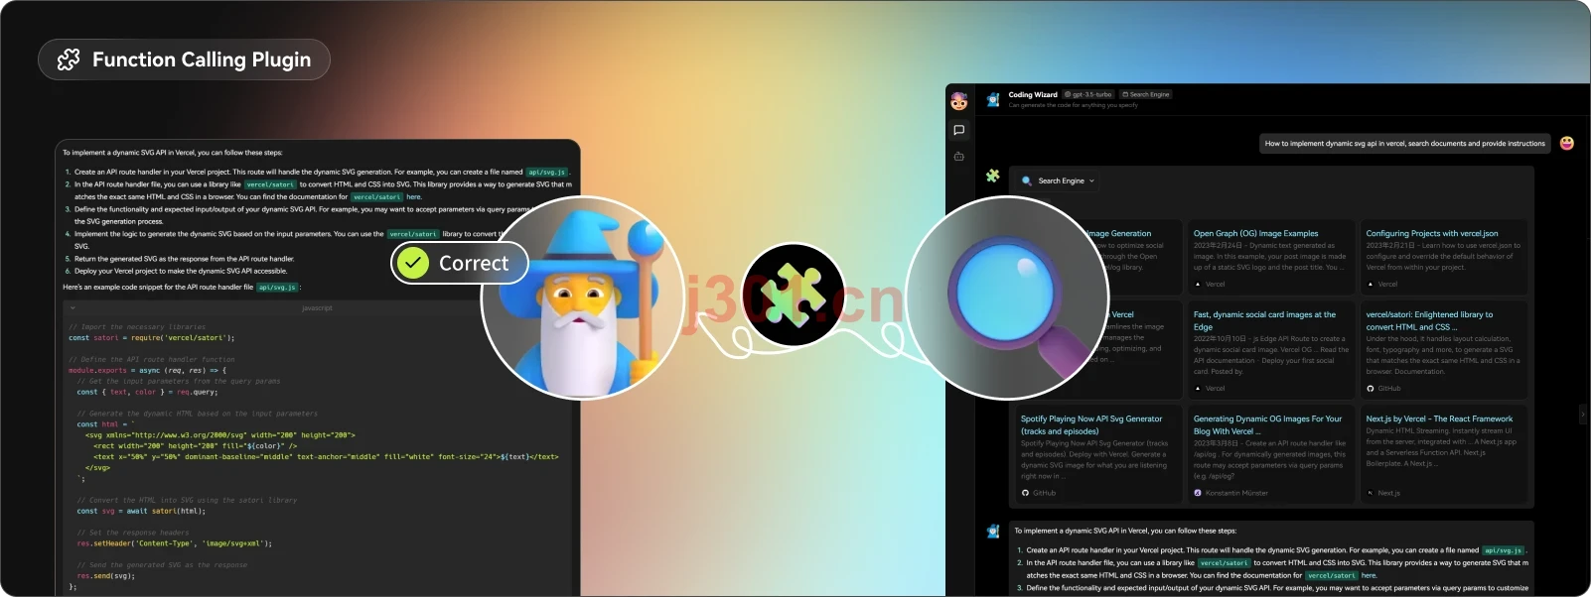Click the GitHub source icon on the vercel/satori card

[x=1371, y=389]
